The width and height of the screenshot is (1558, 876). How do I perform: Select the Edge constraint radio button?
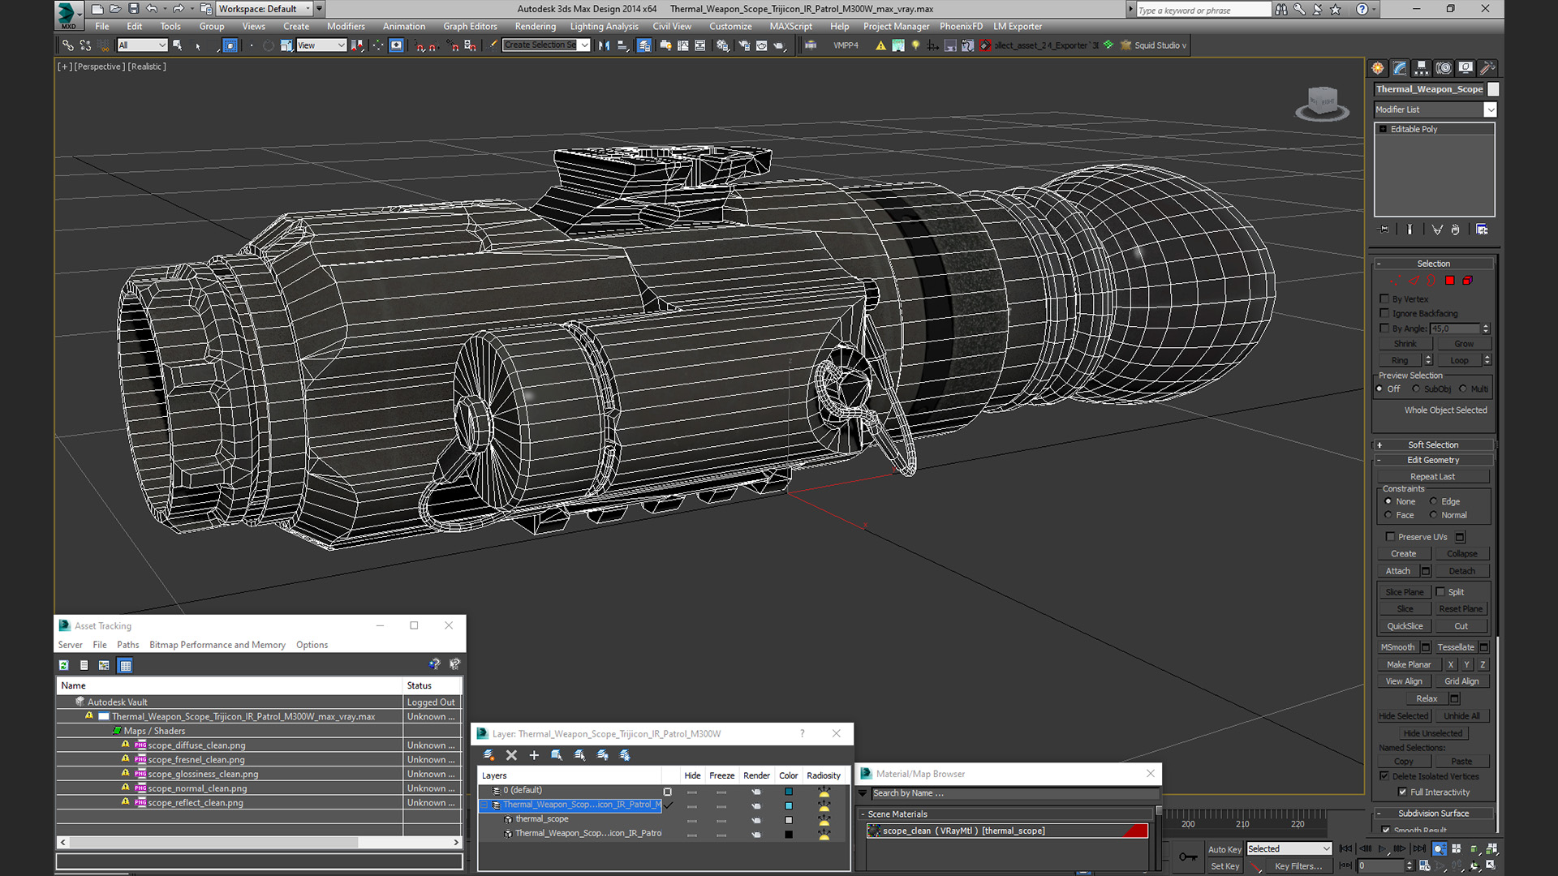click(x=1433, y=501)
